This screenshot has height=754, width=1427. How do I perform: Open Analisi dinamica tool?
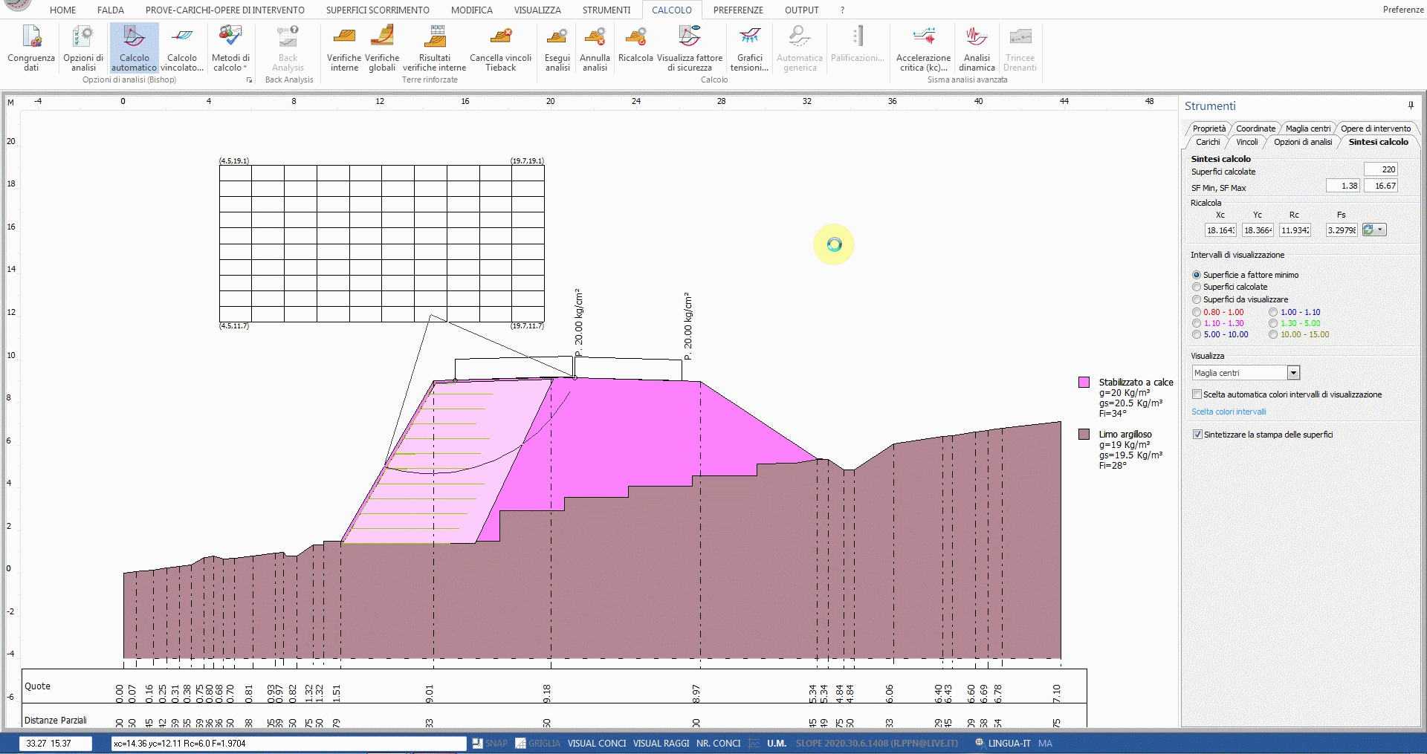tap(976, 48)
